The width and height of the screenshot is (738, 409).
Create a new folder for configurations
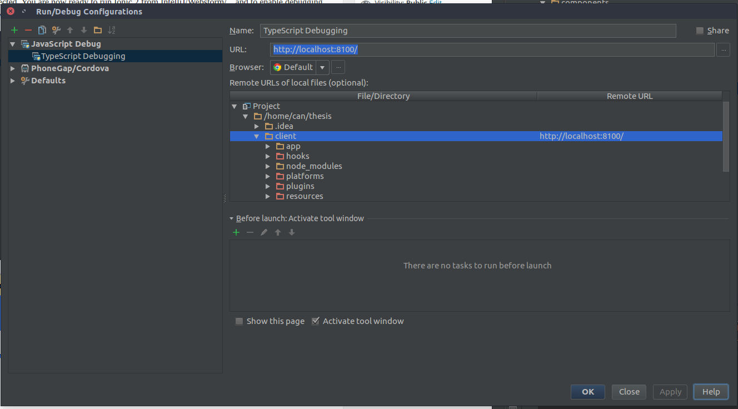click(98, 30)
